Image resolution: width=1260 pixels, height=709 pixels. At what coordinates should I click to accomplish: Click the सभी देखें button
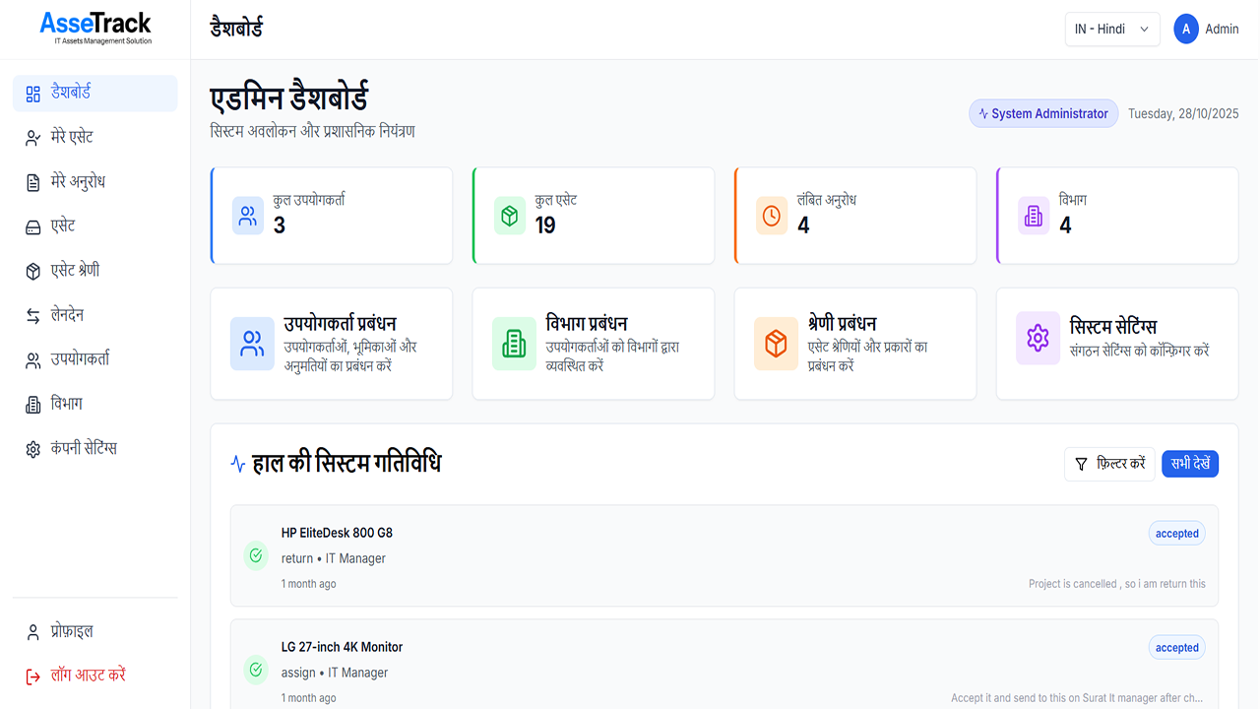(1190, 464)
